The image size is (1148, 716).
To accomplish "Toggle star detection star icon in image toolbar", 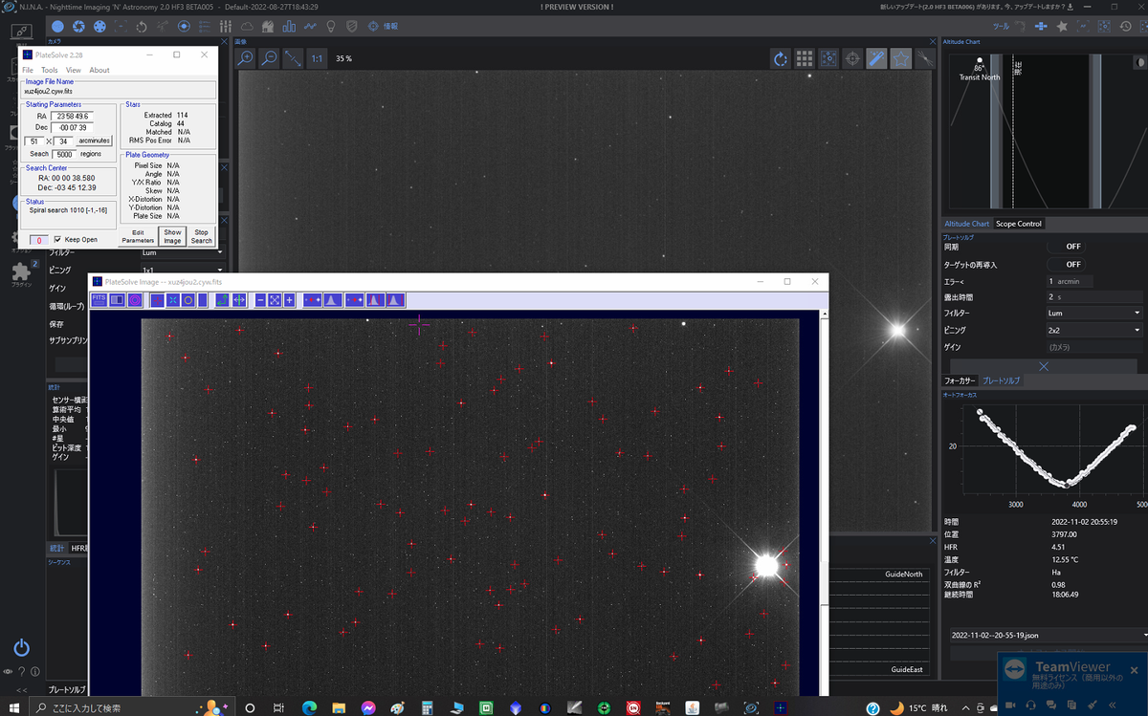I will pyautogui.click(x=900, y=59).
